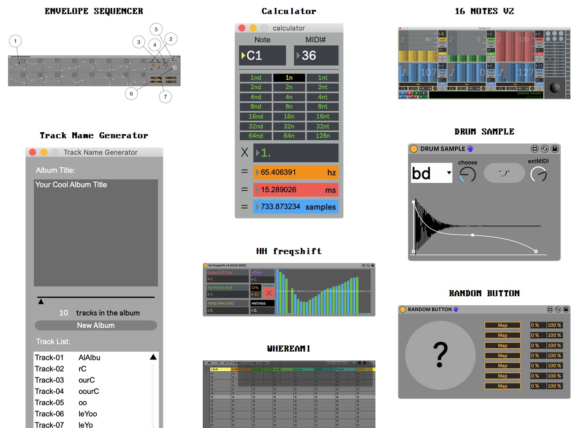This screenshot has height=428, width=581.
Task: Select the 16n note value cell
Action: coord(289,117)
